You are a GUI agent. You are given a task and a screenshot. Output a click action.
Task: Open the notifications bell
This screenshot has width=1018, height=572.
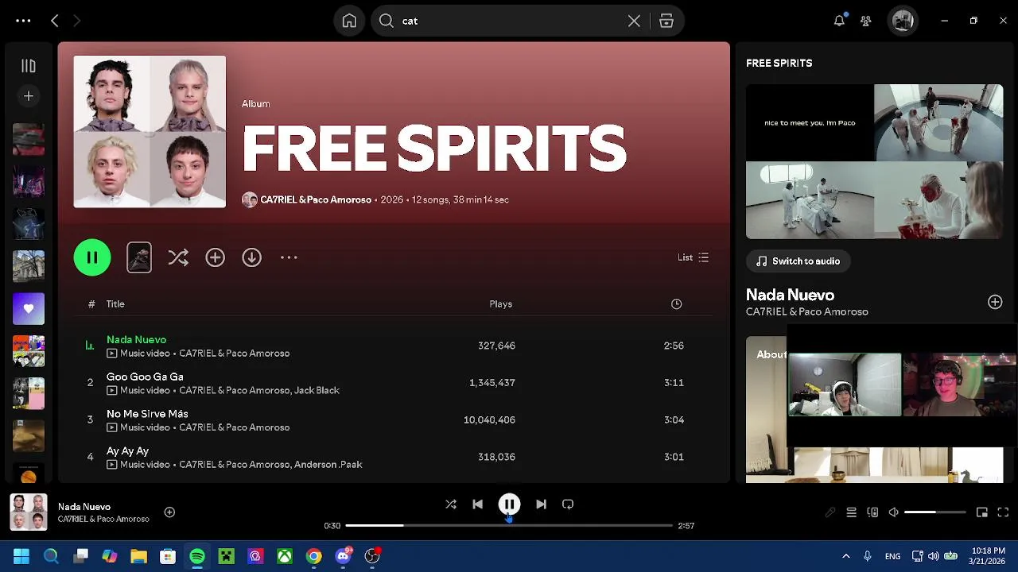[x=839, y=21]
